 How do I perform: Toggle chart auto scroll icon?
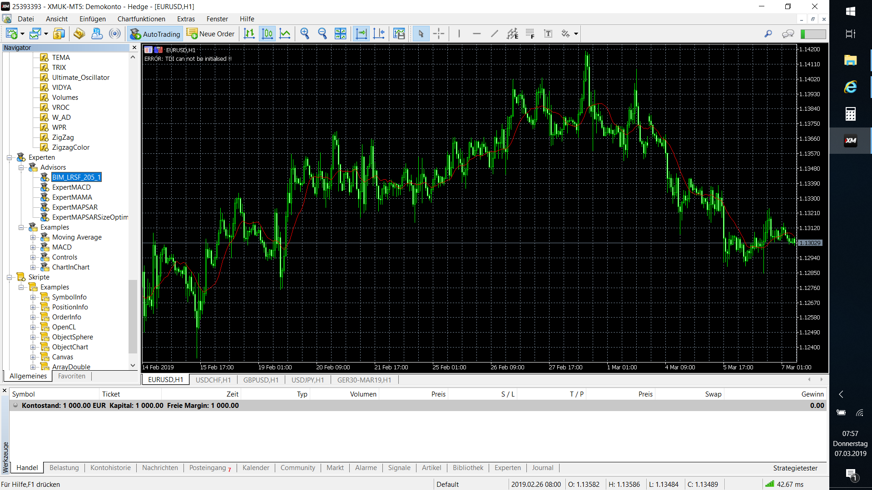pyautogui.click(x=361, y=34)
